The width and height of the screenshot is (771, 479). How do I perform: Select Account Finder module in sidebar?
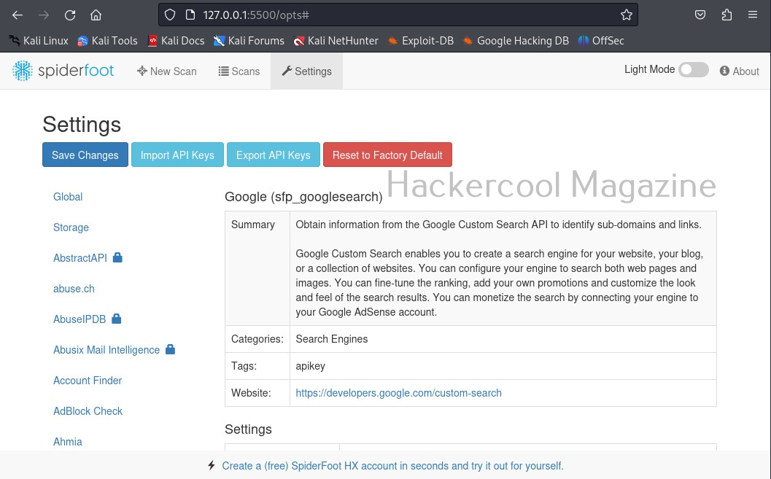click(88, 381)
